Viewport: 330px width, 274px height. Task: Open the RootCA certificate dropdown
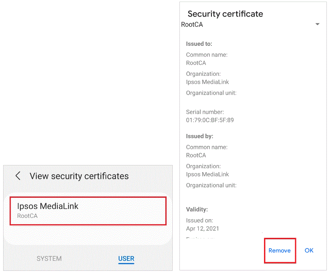pyautogui.click(x=318, y=24)
